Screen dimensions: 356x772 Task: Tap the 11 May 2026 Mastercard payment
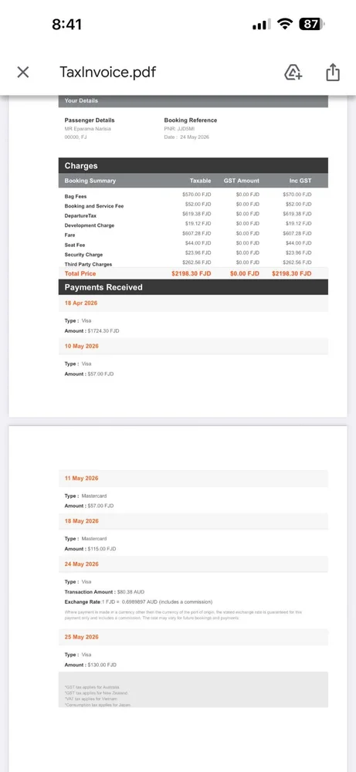tap(193, 478)
